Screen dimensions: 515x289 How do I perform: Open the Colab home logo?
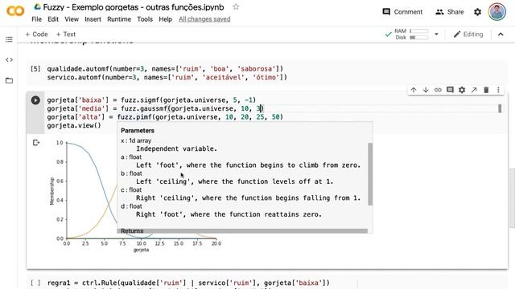(15, 10)
